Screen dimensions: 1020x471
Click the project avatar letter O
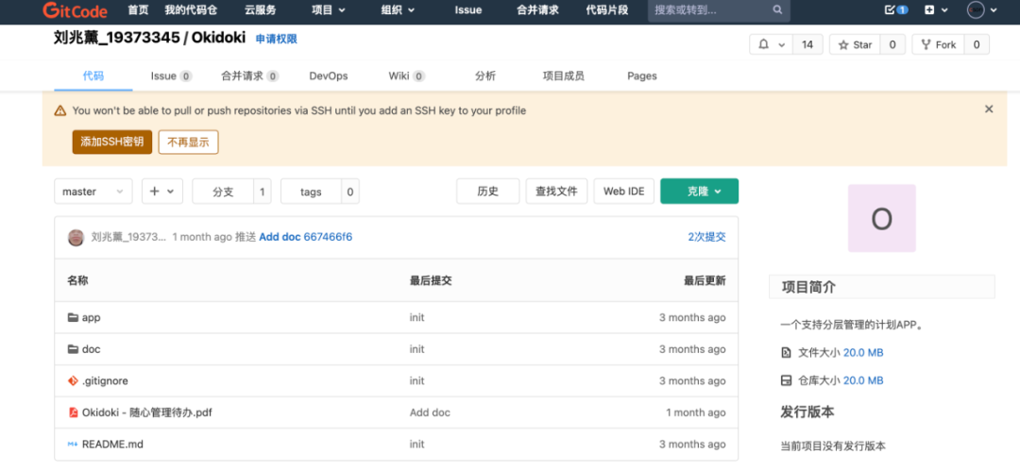881,218
